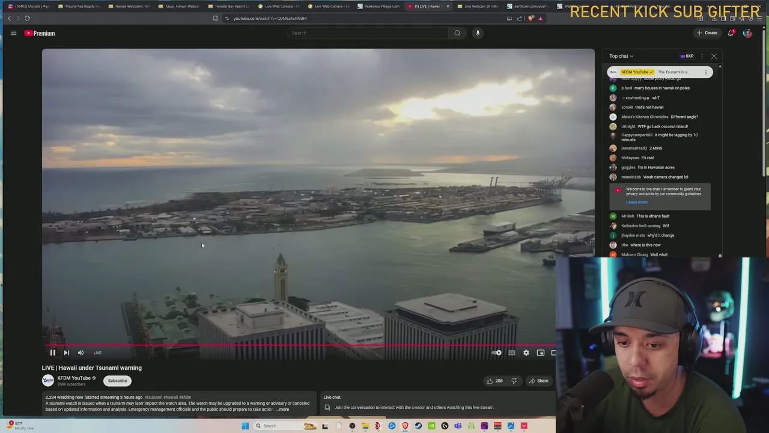Switch to Hanalei Bay Resort tab
This screenshot has height=433, width=769.
click(x=228, y=6)
